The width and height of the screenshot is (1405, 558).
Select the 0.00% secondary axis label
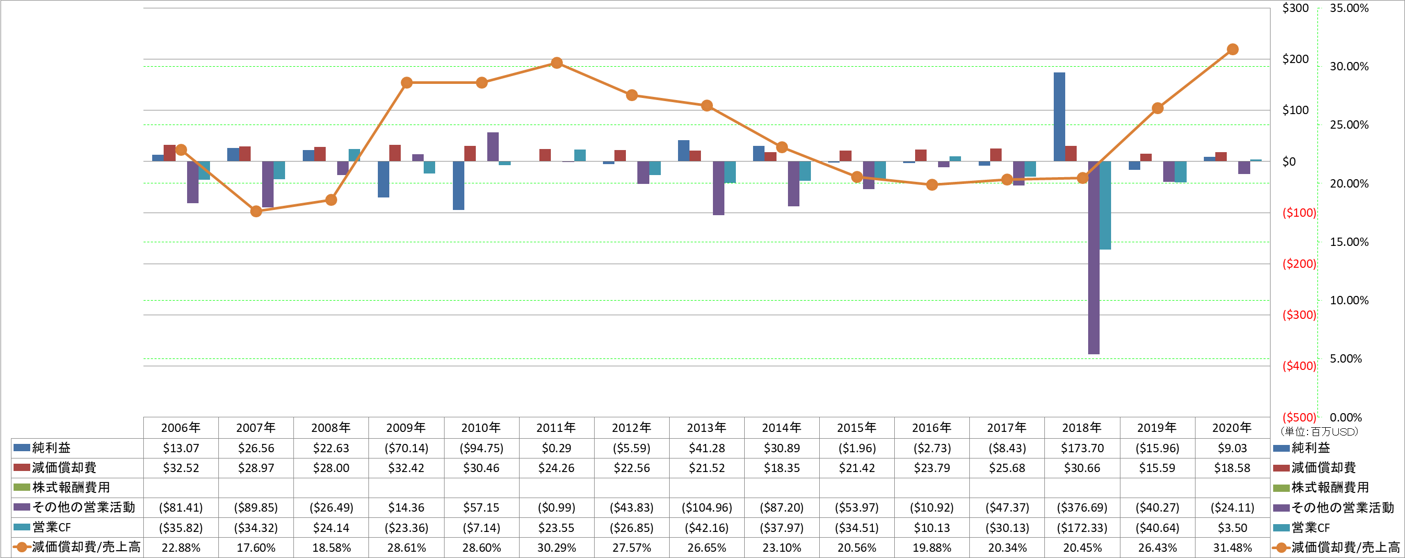[1346, 418]
